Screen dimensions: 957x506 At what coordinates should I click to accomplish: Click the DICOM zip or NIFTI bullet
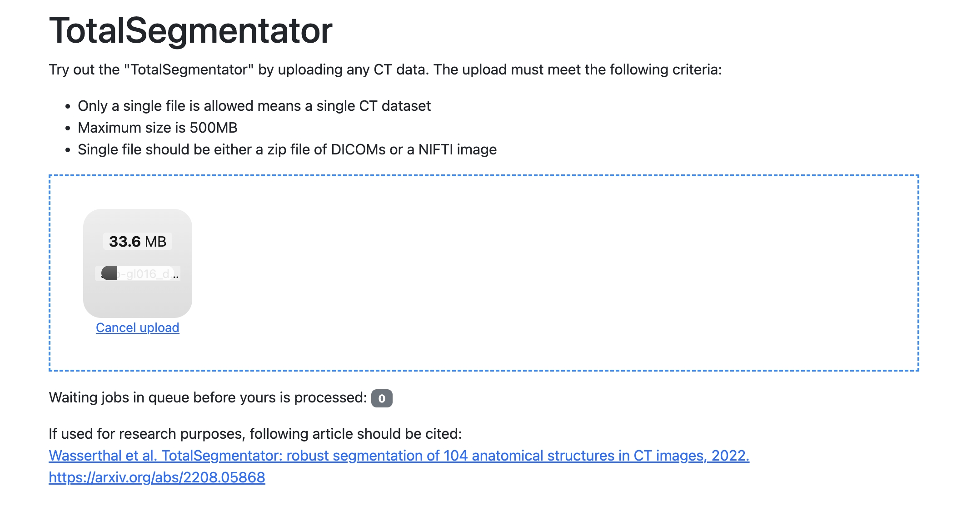click(287, 149)
